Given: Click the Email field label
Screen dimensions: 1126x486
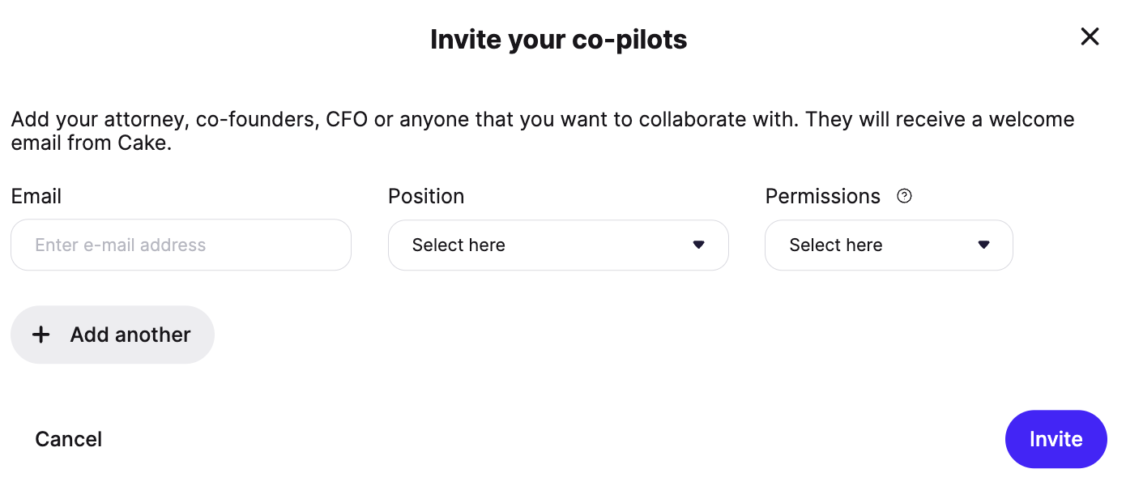Looking at the screenshot, I should (36, 196).
